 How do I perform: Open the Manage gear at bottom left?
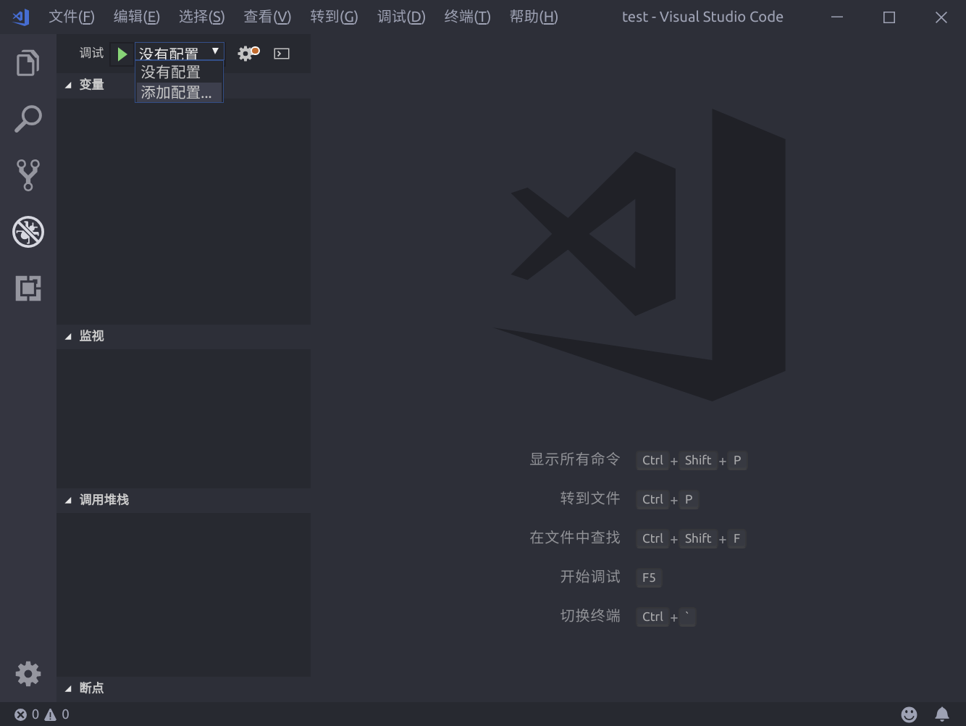click(28, 674)
